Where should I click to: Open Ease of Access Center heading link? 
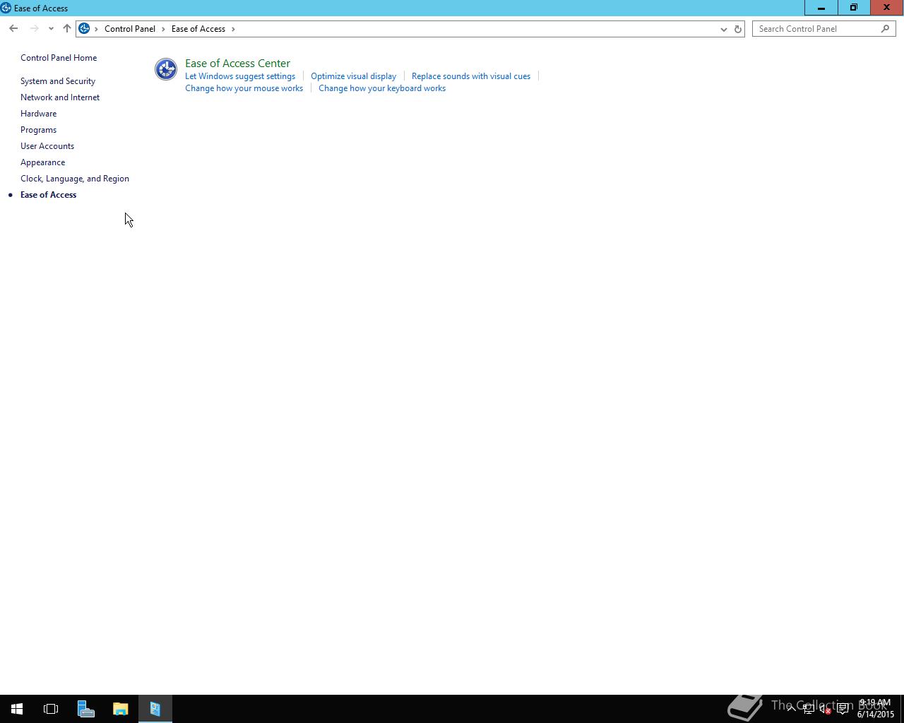pos(237,64)
